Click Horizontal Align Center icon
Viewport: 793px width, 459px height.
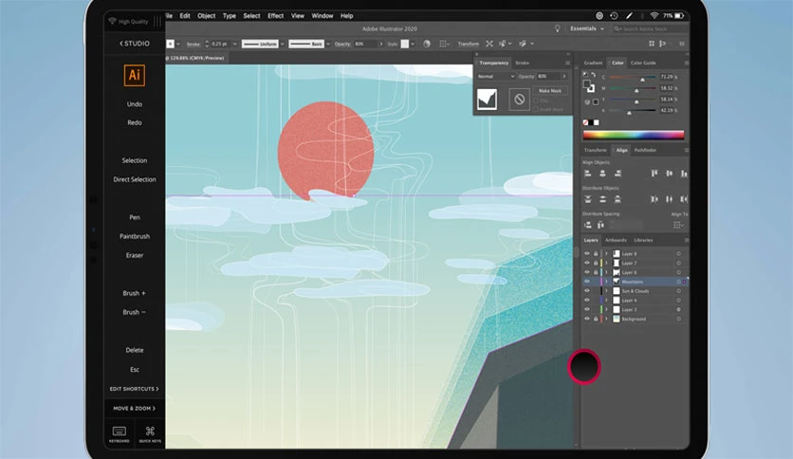[602, 174]
